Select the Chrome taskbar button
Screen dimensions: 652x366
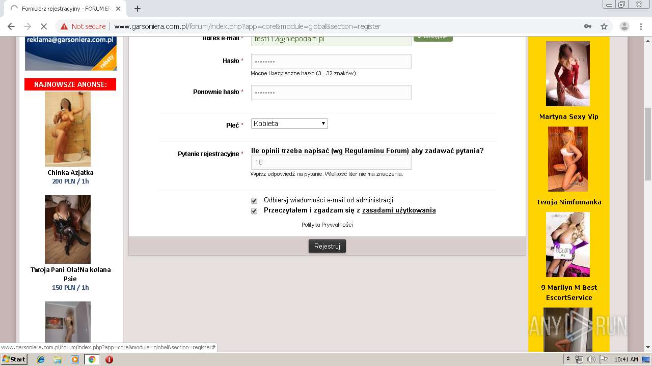pos(92,359)
